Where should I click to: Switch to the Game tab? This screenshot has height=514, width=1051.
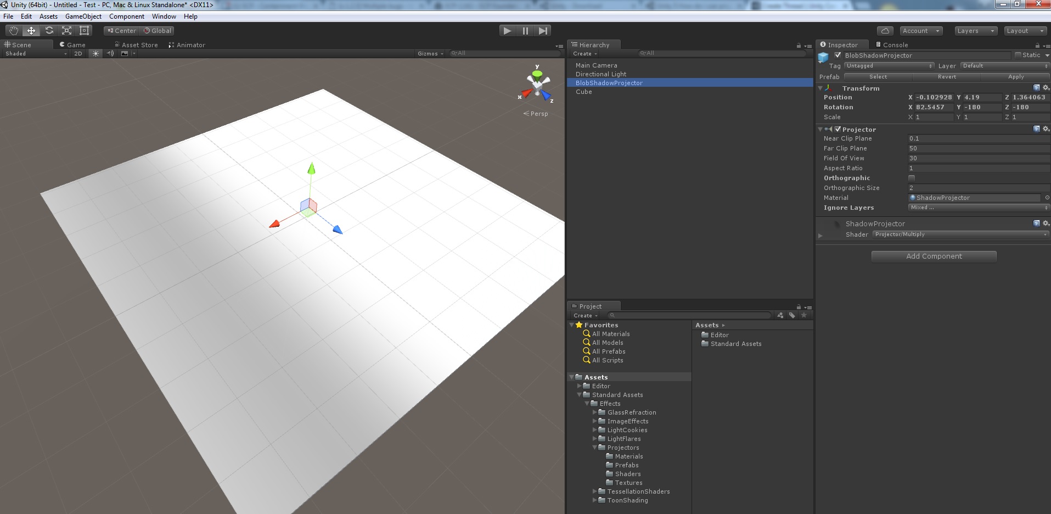[x=72, y=45]
